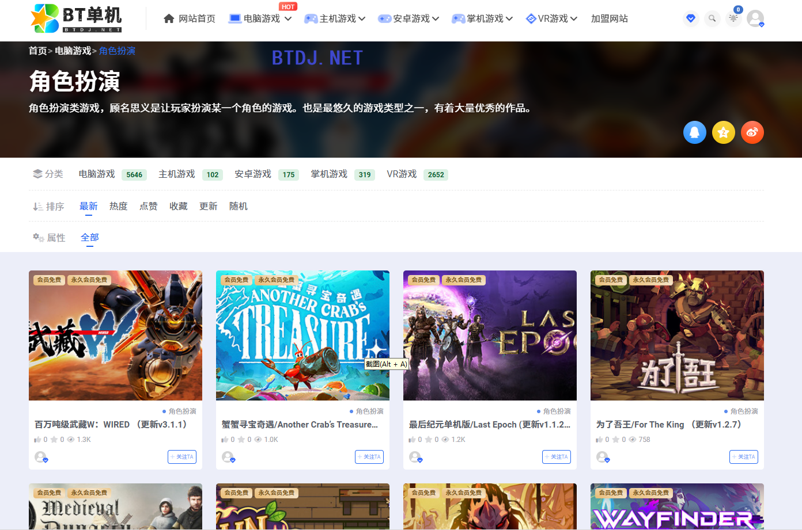
Task: Click the user avatar icon in header
Action: pyautogui.click(x=755, y=18)
